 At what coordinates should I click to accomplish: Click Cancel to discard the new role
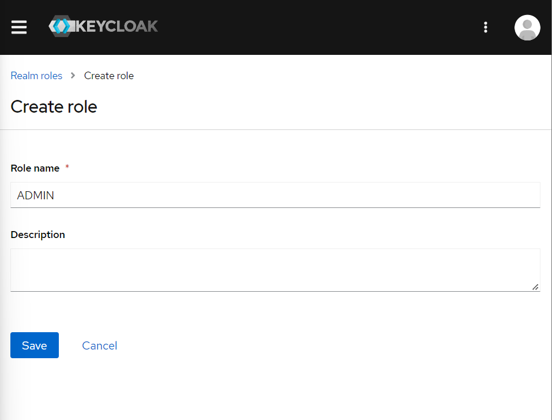[99, 345]
